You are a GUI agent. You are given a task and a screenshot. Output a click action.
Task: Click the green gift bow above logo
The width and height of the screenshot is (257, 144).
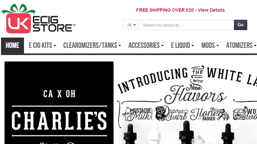[x=18, y=9]
